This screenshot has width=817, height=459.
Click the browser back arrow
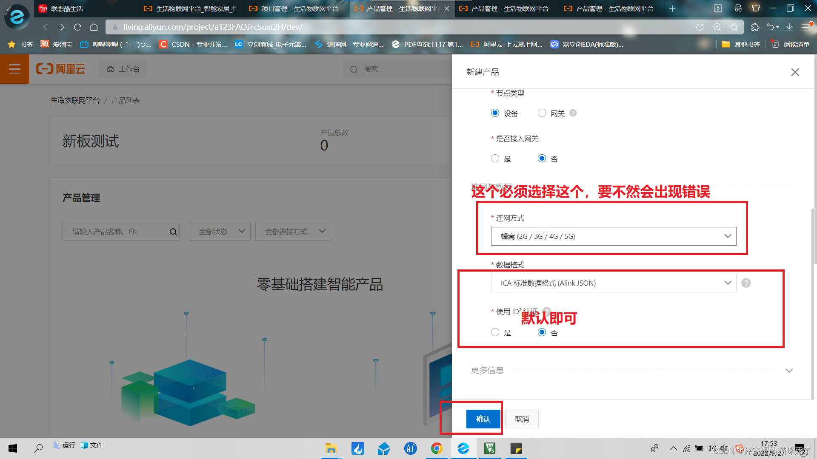[x=46, y=27]
